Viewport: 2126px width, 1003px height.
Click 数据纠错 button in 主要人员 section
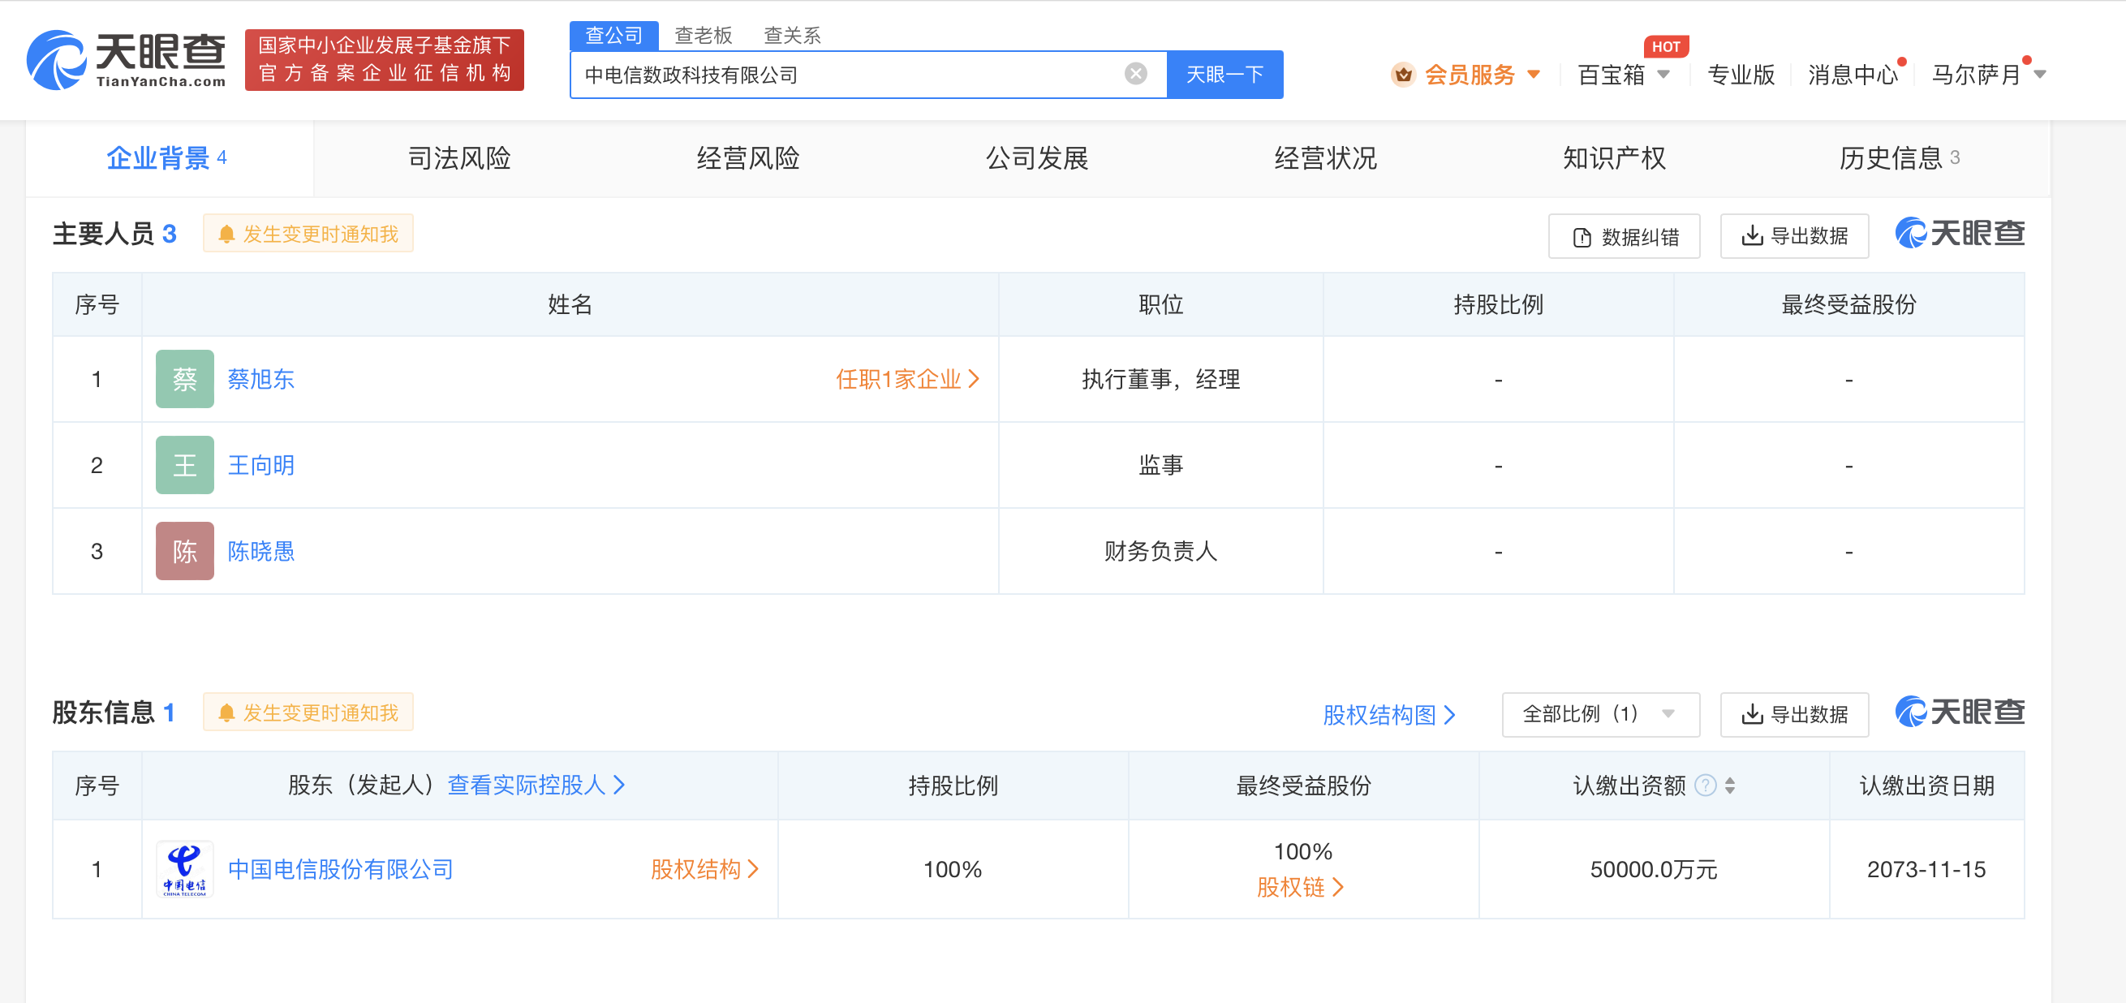(x=1624, y=237)
